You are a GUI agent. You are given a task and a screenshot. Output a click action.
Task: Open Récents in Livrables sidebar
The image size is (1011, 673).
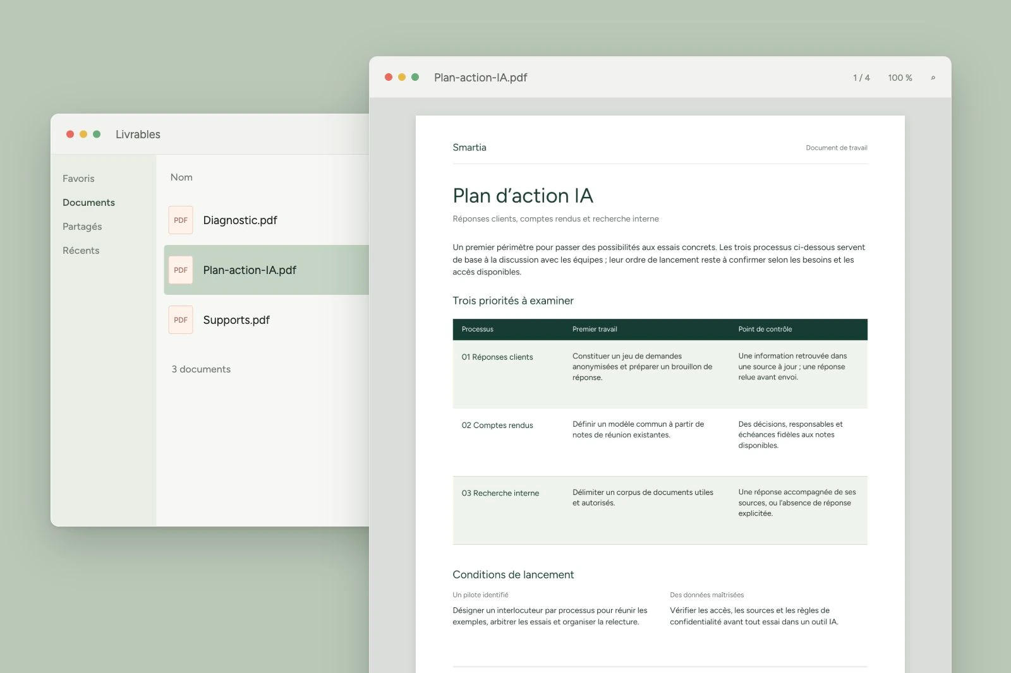pos(81,251)
